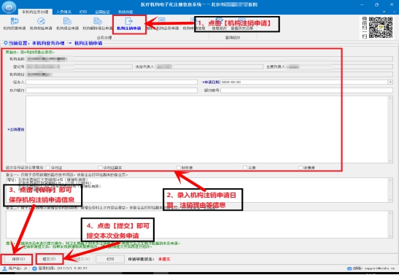This screenshot has width=399, height=275.
Task: Enable the 财务章 checkbox
Action: point(179,168)
